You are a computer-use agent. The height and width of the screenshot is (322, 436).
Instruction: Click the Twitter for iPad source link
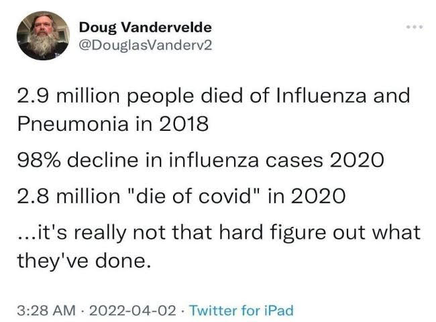(241, 311)
